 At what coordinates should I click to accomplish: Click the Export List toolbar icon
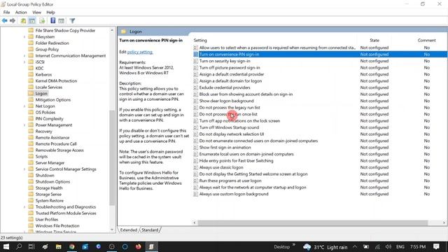[x=42, y=20]
